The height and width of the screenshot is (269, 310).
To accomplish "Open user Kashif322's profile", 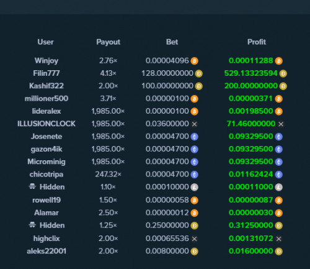I will [46, 86].
